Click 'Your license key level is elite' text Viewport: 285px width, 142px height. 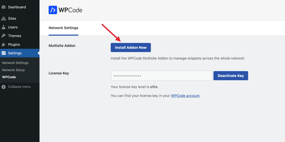pos(134,87)
